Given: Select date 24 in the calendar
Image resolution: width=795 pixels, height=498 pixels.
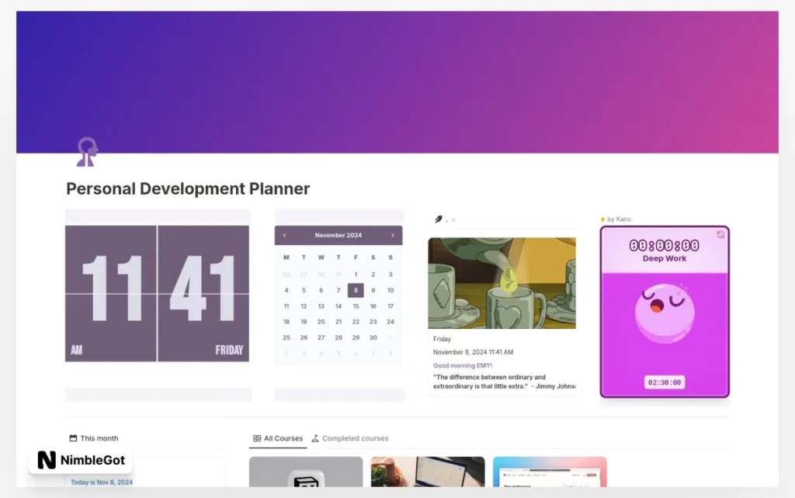Looking at the screenshot, I should [391, 322].
